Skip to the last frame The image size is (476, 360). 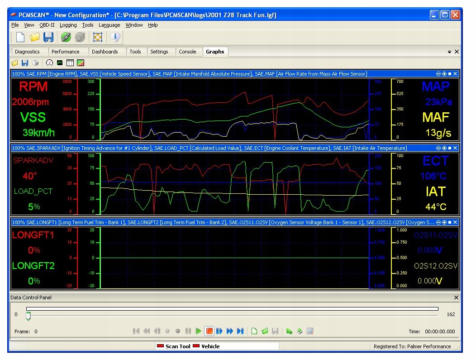[x=240, y=331]
